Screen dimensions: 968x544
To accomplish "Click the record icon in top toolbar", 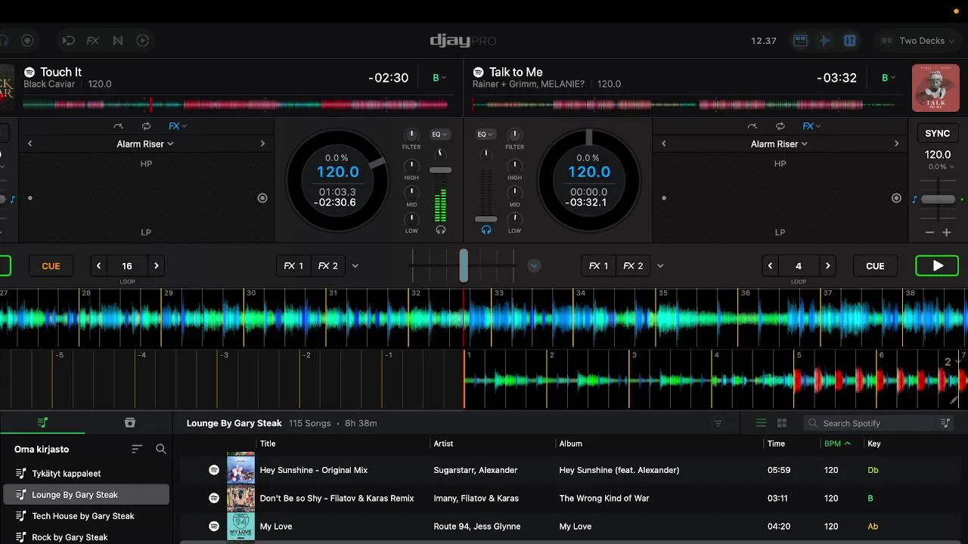I will pos(27,41).
